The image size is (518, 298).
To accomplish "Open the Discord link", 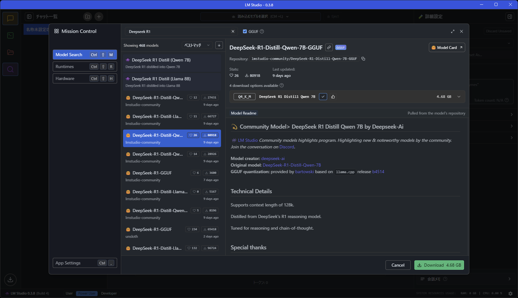I will (x=287, y=147).
